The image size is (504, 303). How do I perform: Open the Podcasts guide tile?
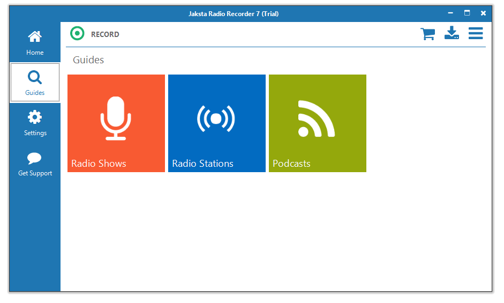coord(317,123)
